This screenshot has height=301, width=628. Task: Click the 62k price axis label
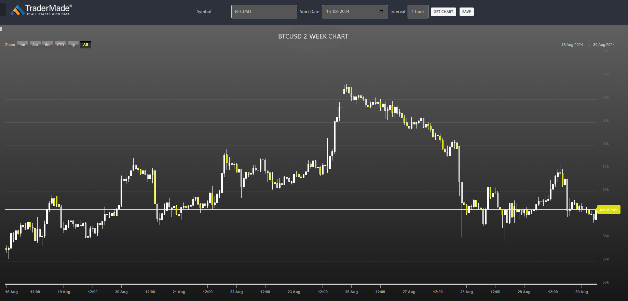(x=605, y=144)
